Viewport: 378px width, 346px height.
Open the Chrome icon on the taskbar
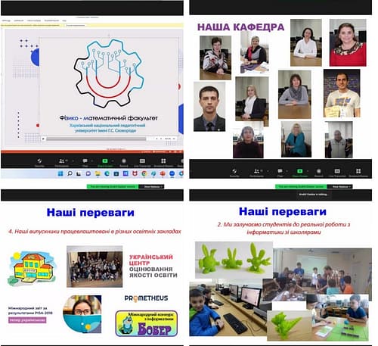coord(144,173)
